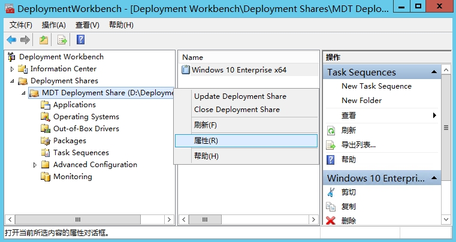Screen dimensions: 456x242
Task: Select the Packages tree label
Action: point(70,141)
